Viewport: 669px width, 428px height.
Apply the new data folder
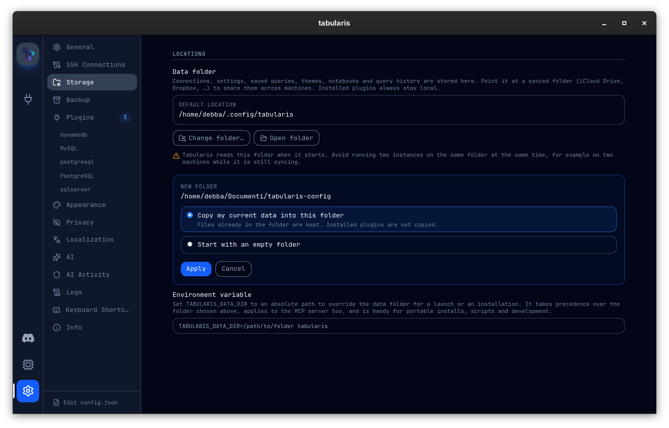pos(196,269)
